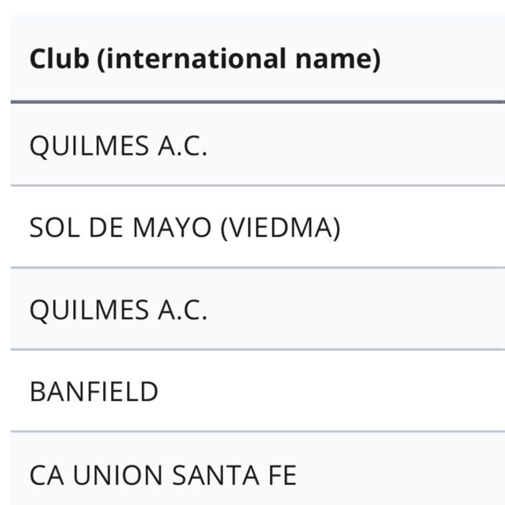505x505 pixels.
Task: Select the CA UNION SANTA FE row
Action: click(x=163, y=474)
